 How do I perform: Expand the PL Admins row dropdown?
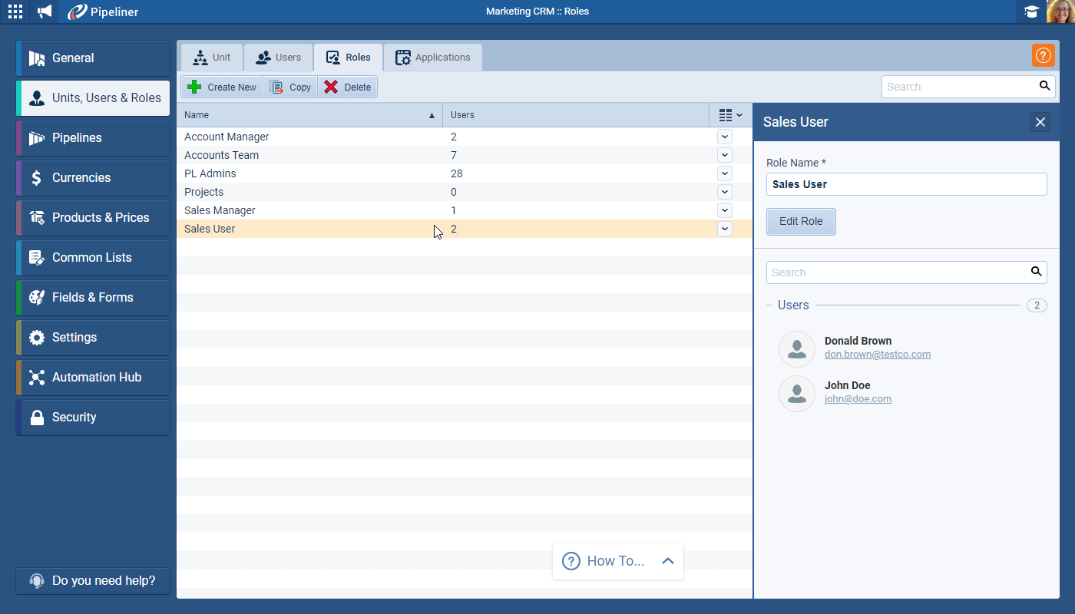click(724, 173)
